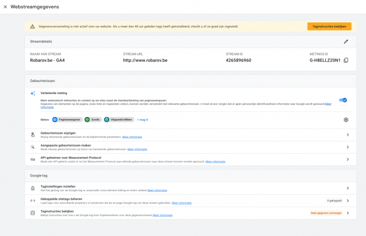The image size is (366, 236).
Task: Open API-geheimen voor Measurement Protocol chevron
Action: [x=348, y=159]
